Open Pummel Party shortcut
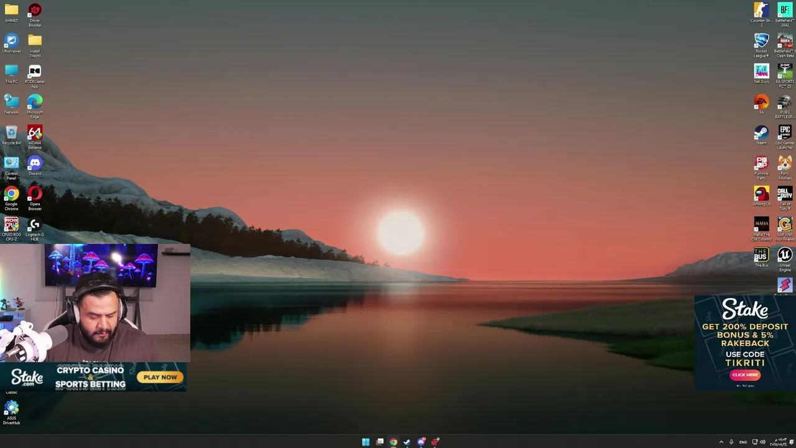The image size is (796, 448). point(761,167)
